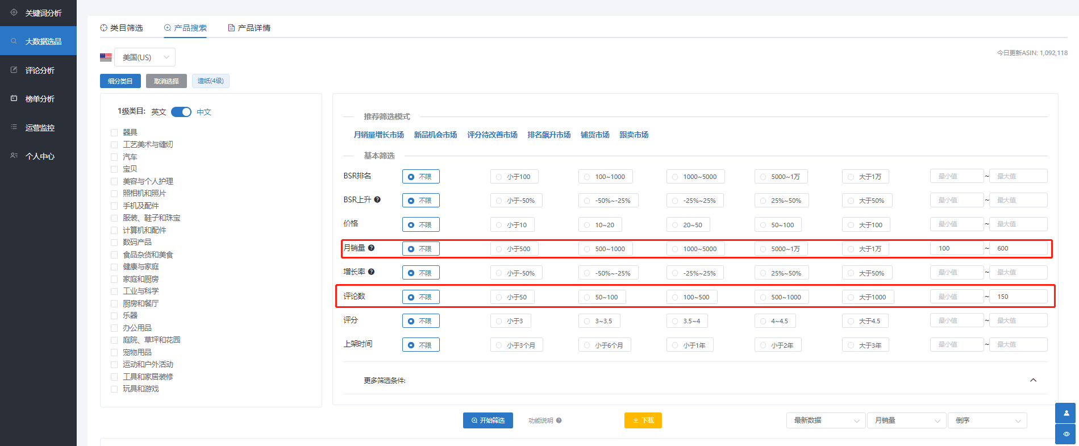The width and height of the screenshot is (1079, 446).
Task: Click the 开始筛选 button
Action: point(488,420)
